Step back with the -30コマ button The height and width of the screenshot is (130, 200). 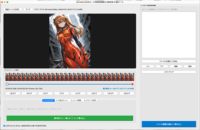[x=13, y=93]
